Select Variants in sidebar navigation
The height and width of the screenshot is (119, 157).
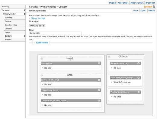[13, 10]
